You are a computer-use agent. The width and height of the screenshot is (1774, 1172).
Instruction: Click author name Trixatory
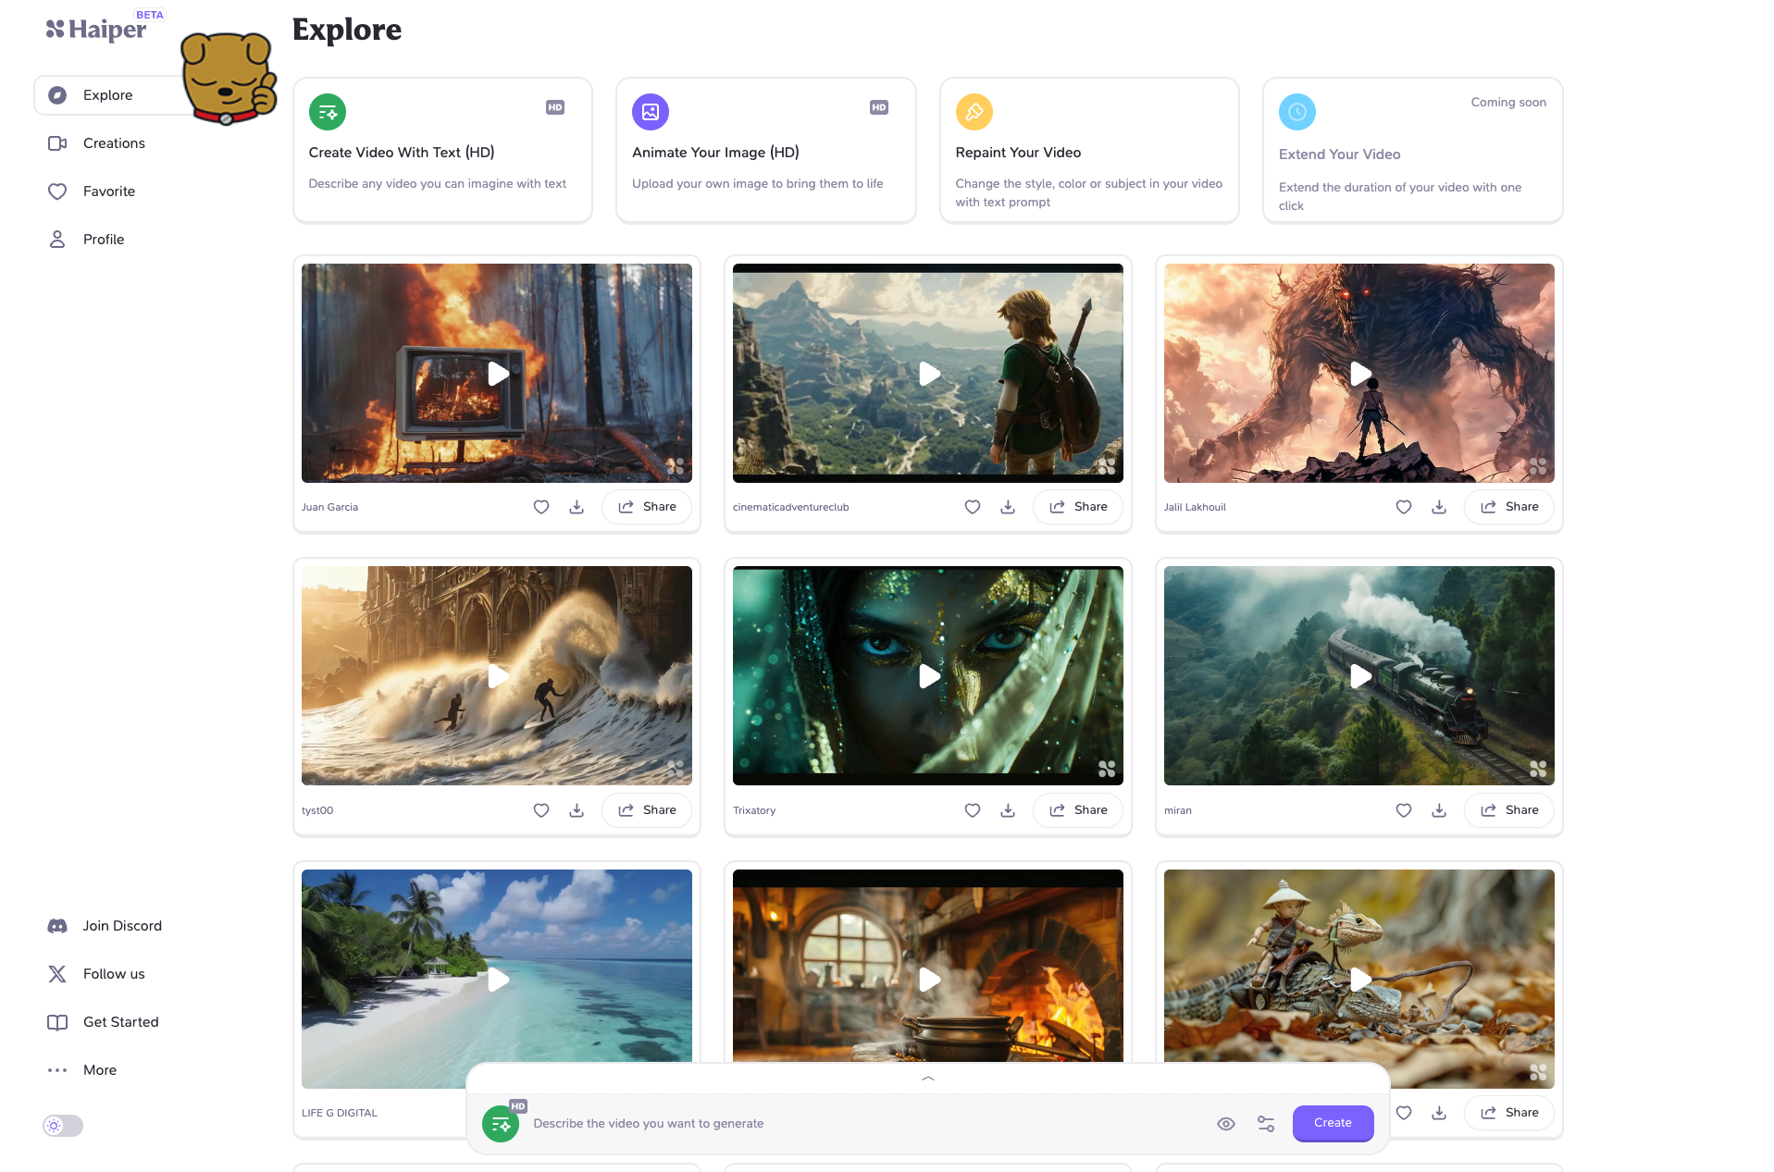point(754,810)
